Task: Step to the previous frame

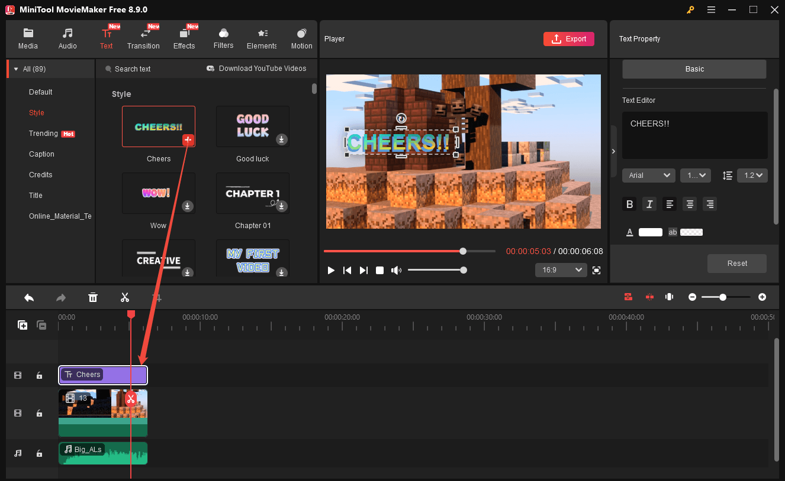Action: 348,270
